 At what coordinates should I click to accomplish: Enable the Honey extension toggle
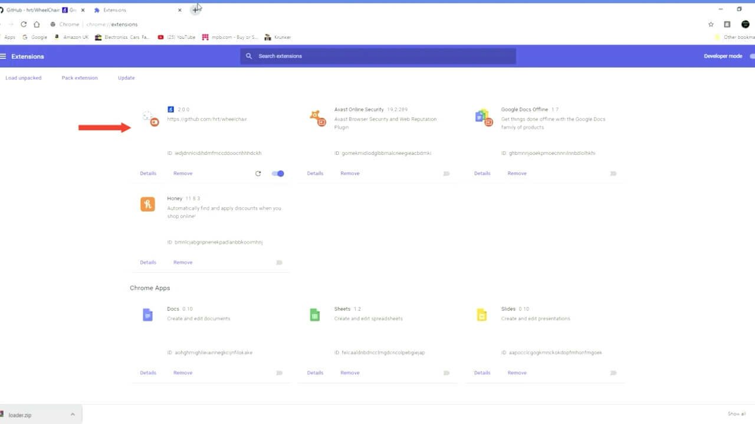pos(280,263)
